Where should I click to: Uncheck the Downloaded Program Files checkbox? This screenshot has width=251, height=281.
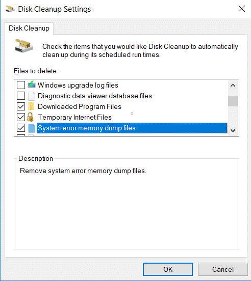point(21,106)
